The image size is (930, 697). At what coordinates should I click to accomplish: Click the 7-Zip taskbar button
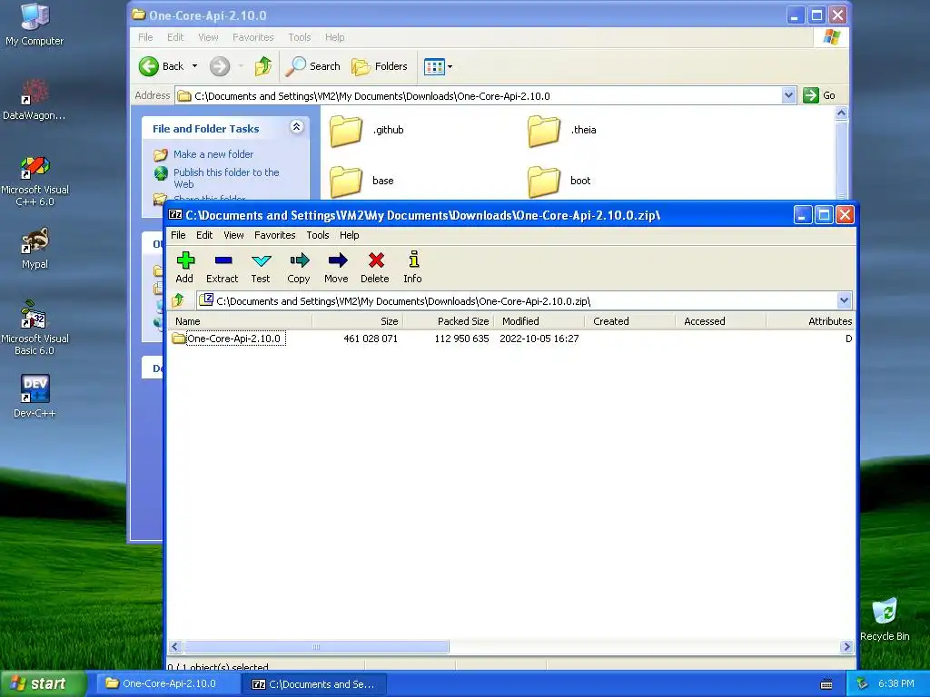coord(315,684)
